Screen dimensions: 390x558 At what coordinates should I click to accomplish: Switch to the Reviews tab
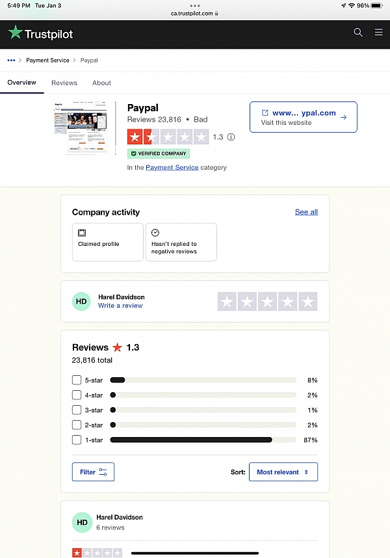[64, 83]
